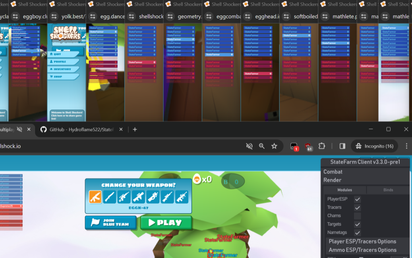Close the ultiplay browser tab
412x258 pixels.
[x=29, y=129]
